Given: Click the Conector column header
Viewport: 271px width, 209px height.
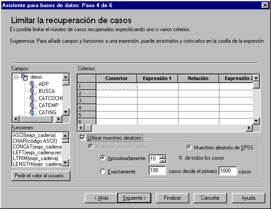Looking at the screenshot, I should coord(117,78).
